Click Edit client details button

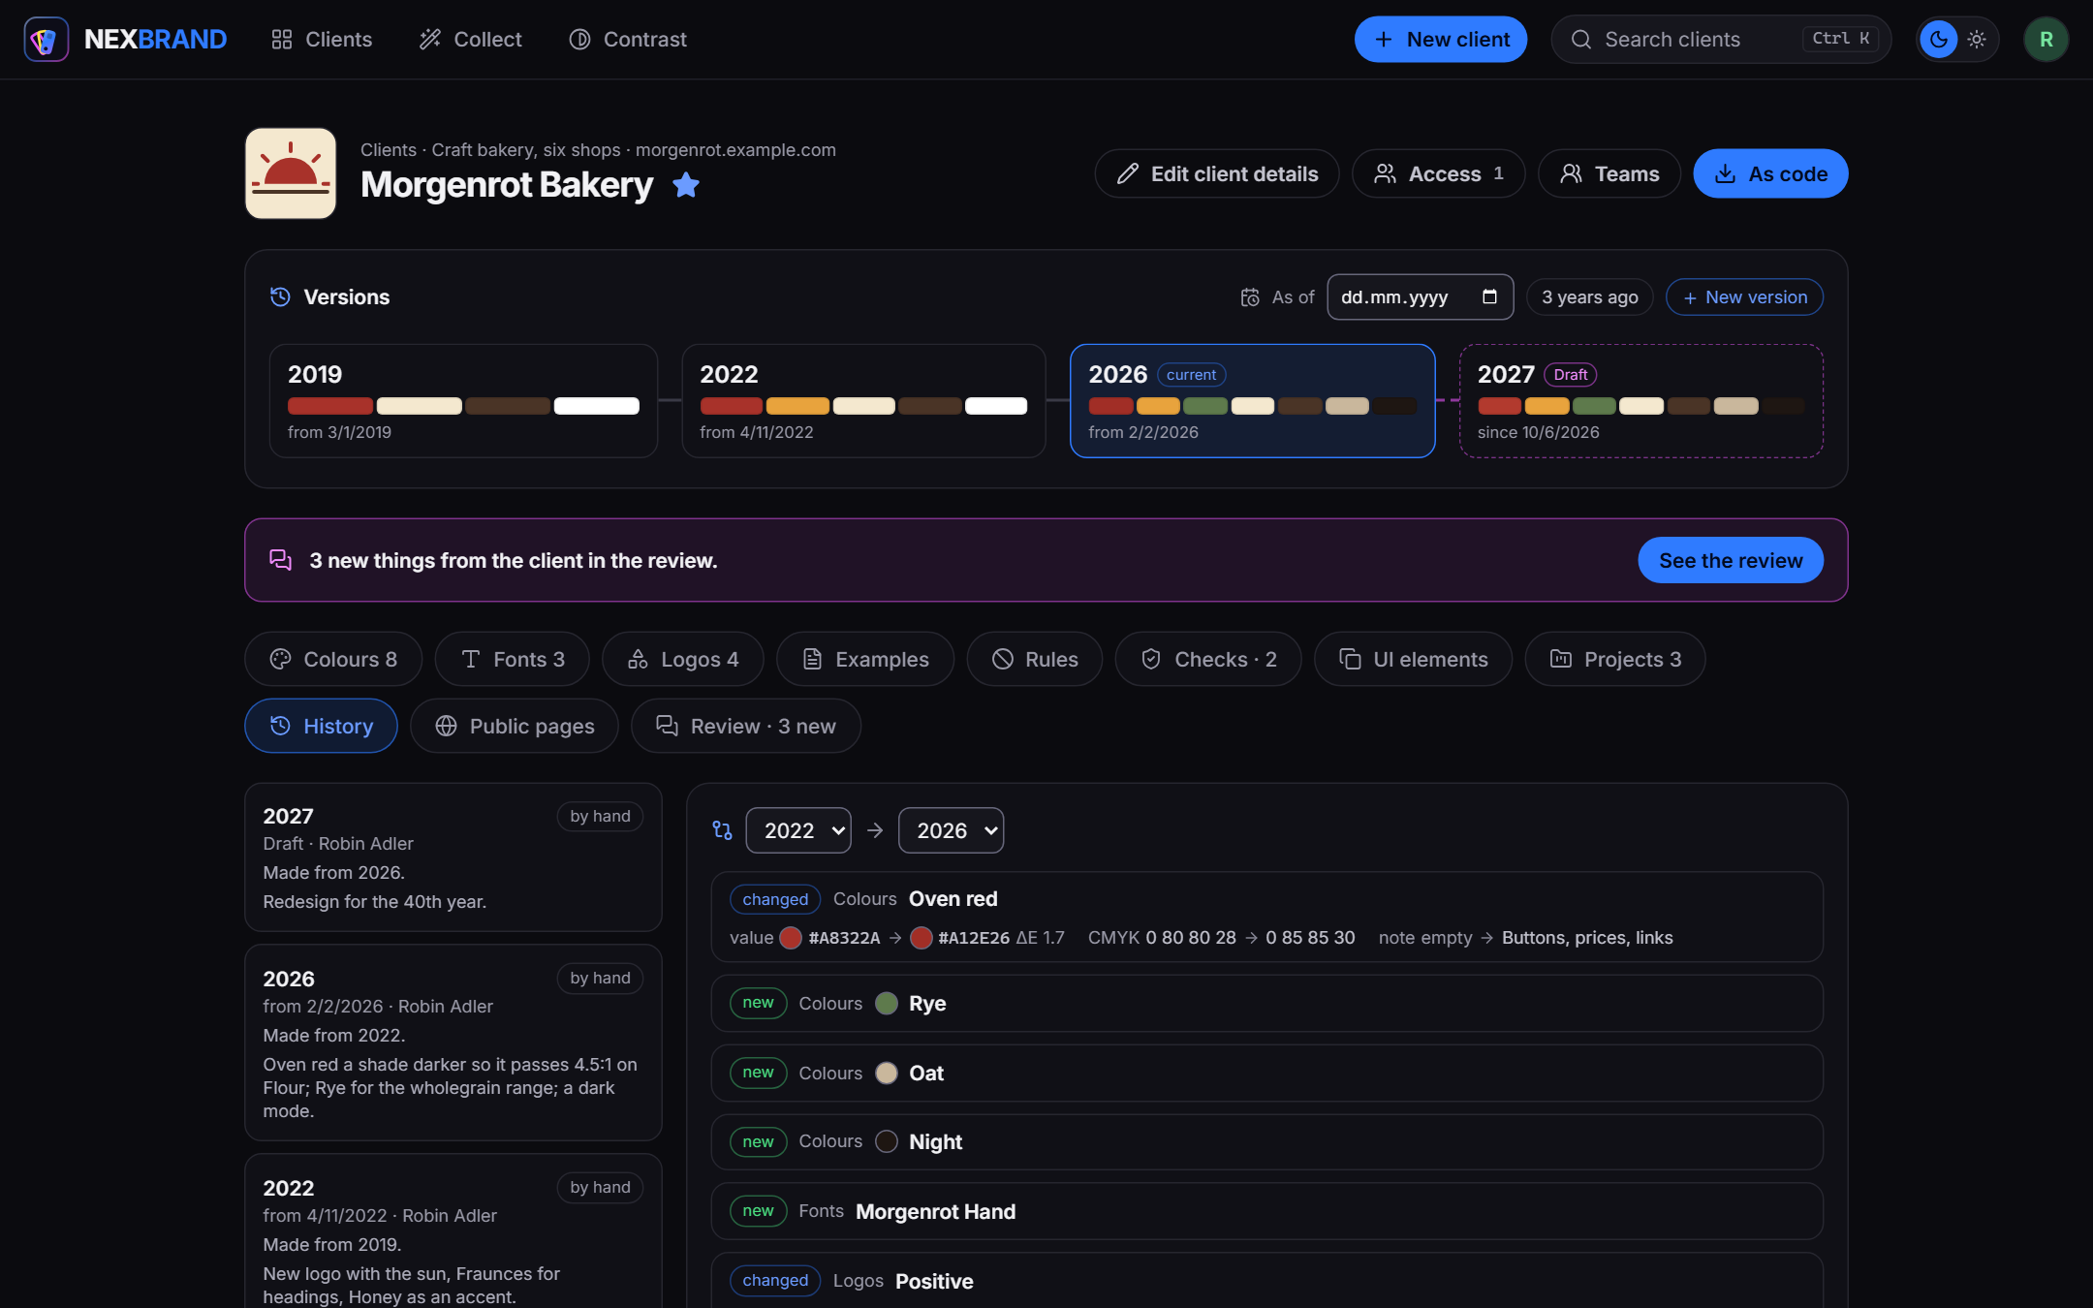point(1217,173)
